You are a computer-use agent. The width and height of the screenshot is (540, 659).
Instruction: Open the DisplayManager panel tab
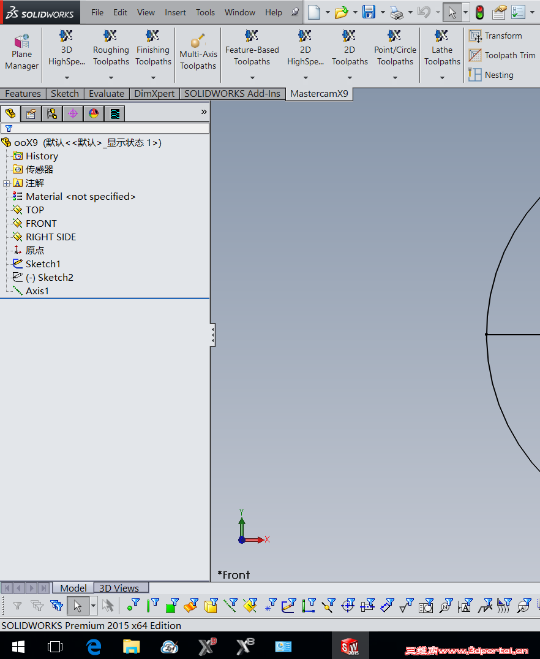pyautogui.click(x=94, y=113)
